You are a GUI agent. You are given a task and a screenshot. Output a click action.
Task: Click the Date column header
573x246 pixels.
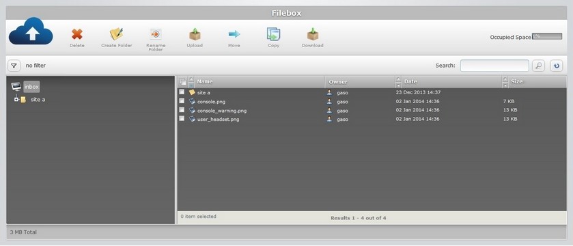410,81
